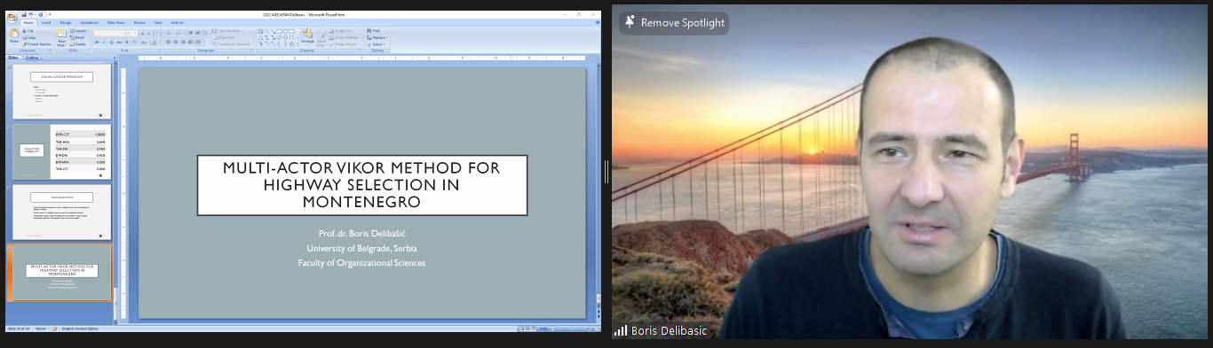Save the presentation via Quick Access toolbar
The image size is (1213, 348).
click(24, 14)
